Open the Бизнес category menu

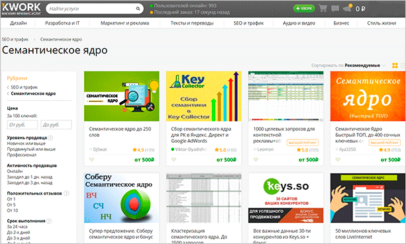[x=341, y=23]
